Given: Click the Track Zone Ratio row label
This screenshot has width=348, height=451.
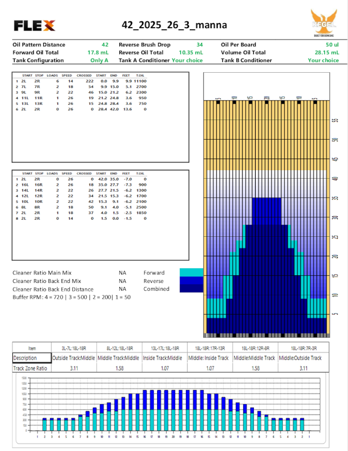Looking at the screenshot, I should [x=29, y=368].
